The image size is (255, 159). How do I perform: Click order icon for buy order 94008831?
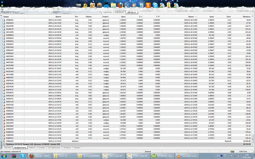tap(4, 20)
